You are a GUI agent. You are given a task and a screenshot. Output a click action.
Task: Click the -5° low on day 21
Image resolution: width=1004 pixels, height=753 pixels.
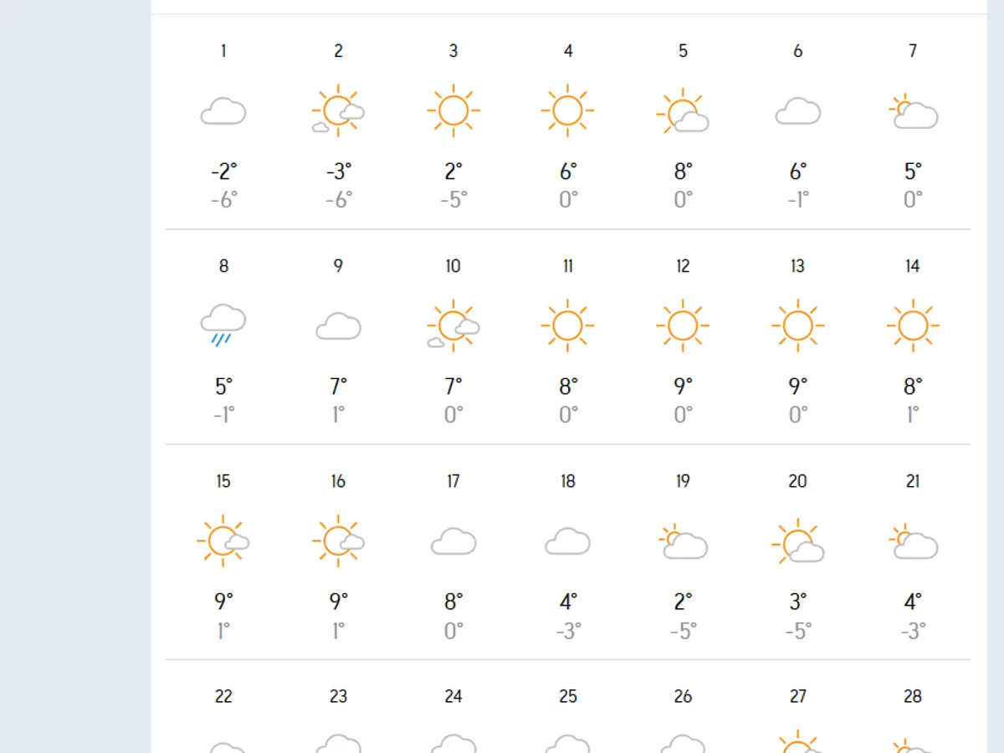[913, 628]
